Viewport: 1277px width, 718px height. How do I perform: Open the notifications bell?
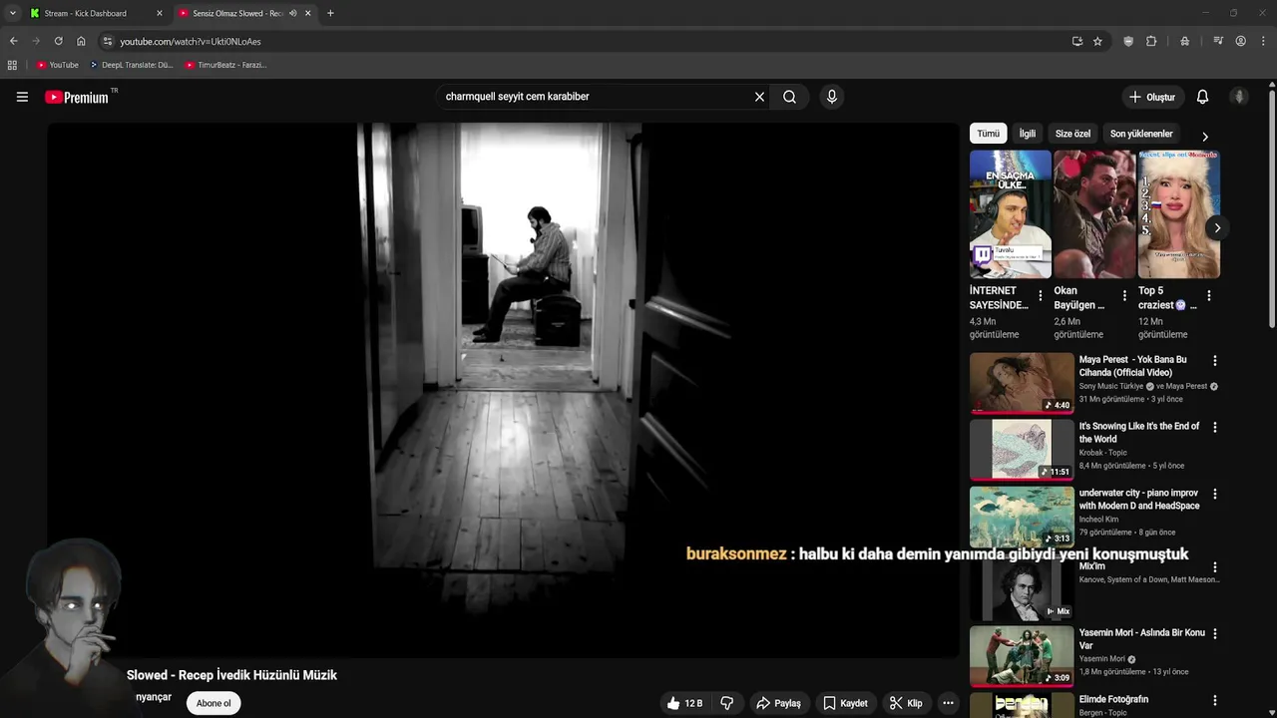[x=1202, y=97]
